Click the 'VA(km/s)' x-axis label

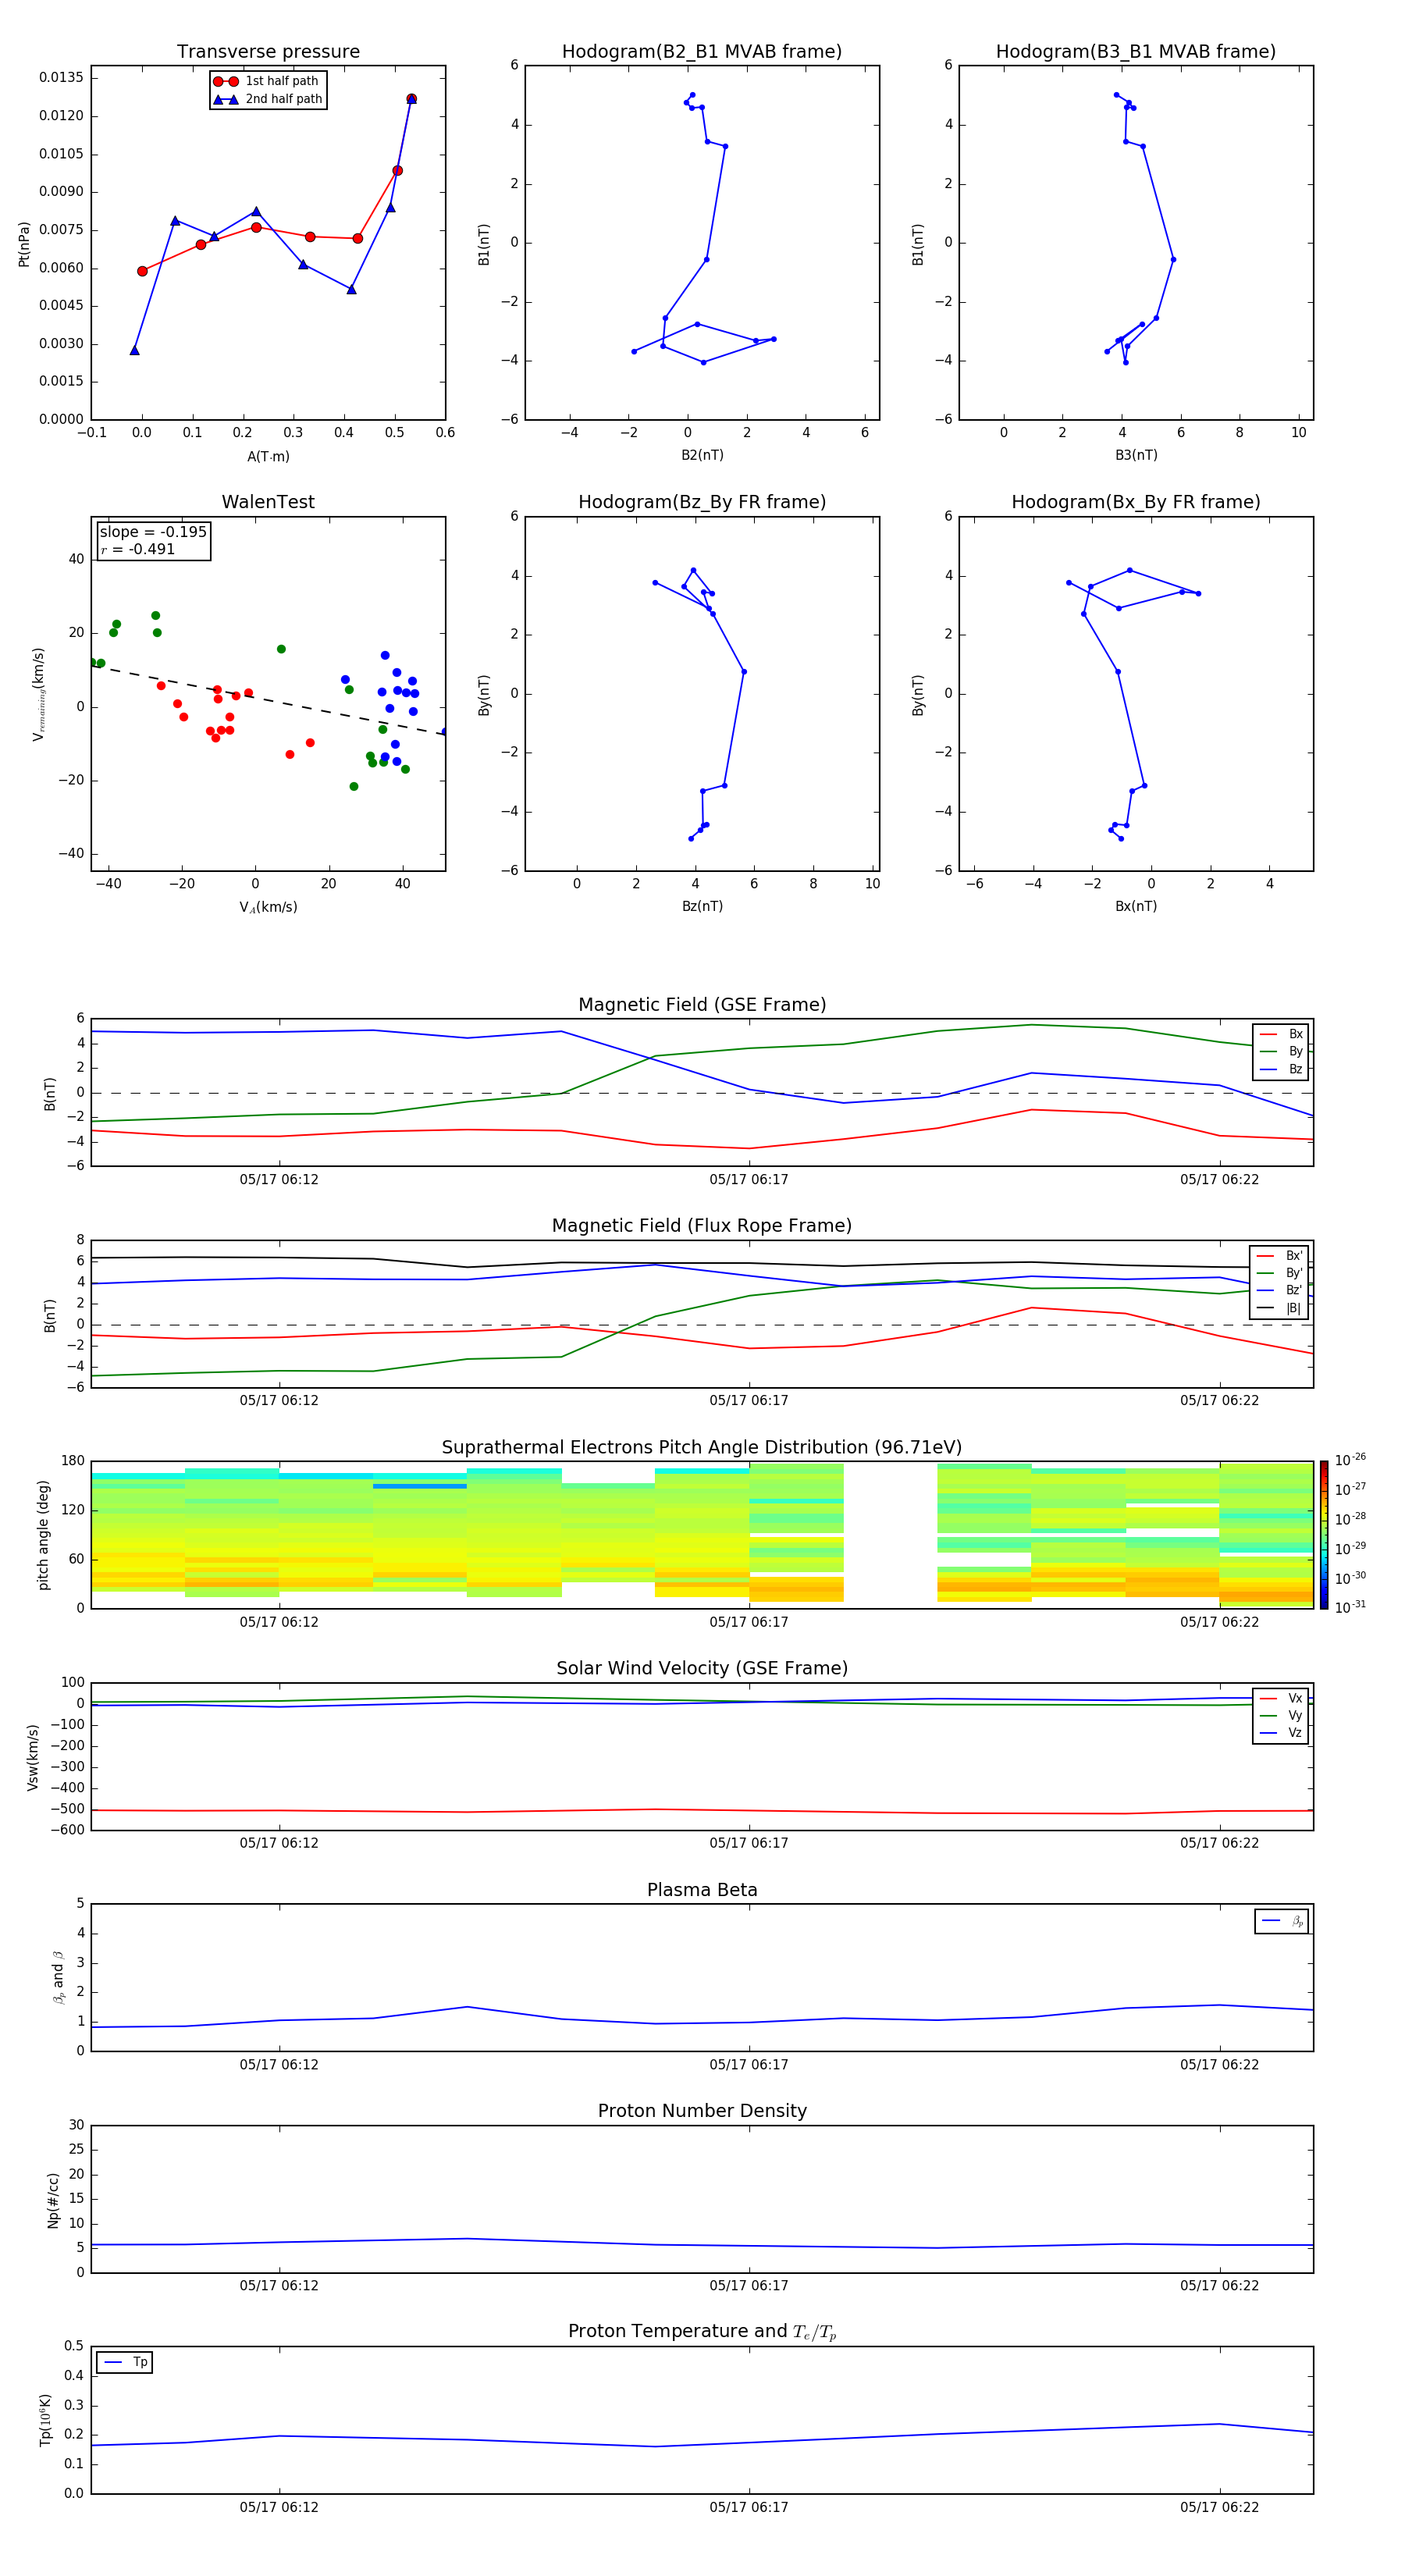point(268,908)
